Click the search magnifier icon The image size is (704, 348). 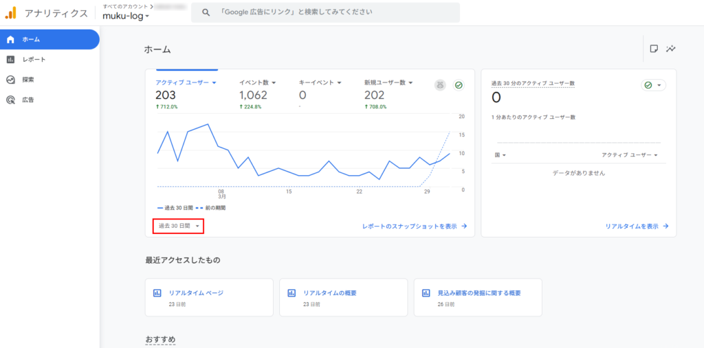point(205,12)
